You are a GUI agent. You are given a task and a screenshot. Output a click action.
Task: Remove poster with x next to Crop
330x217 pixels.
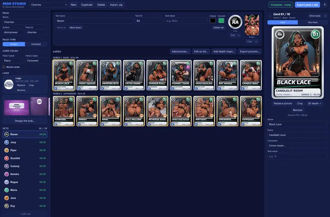click(x=256, y=42)
